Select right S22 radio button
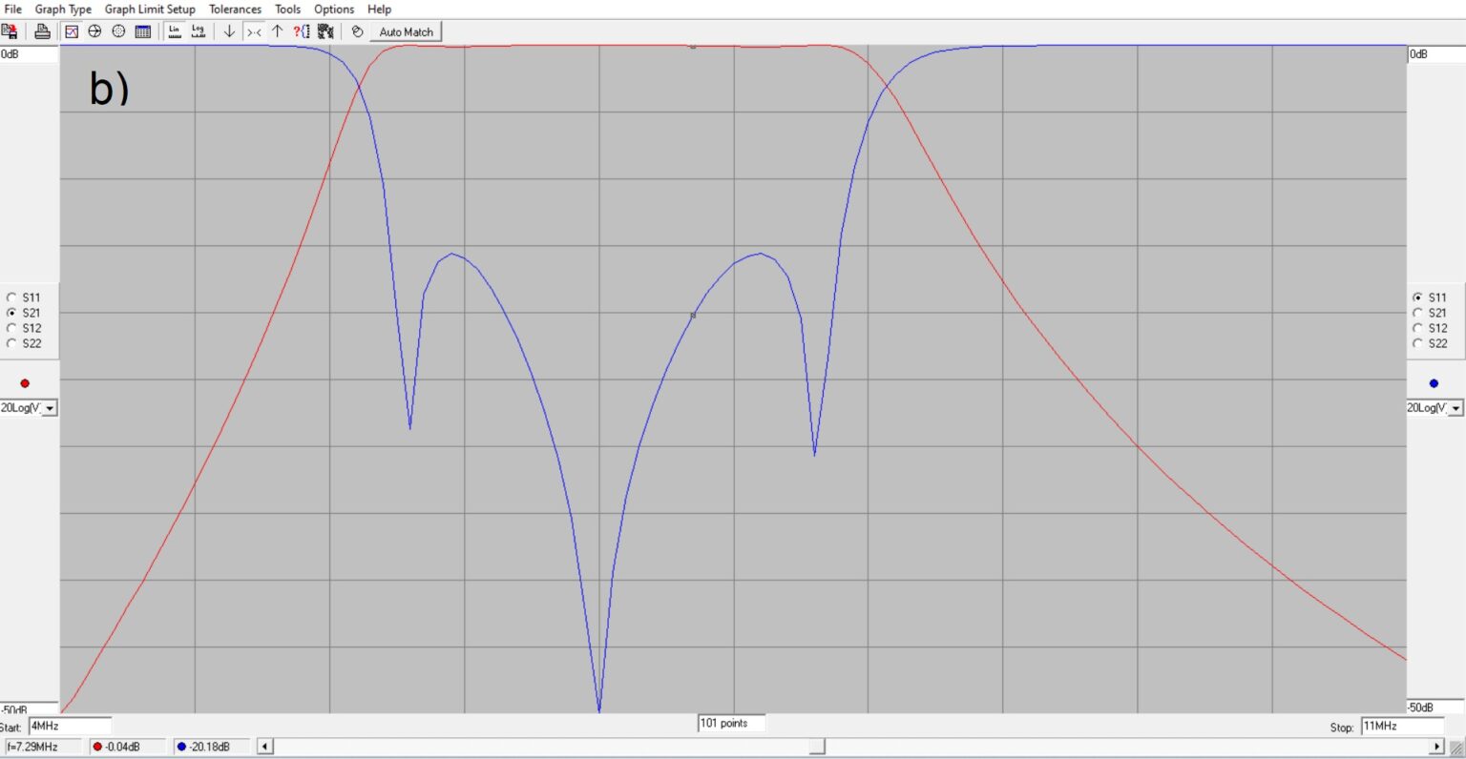This screenshot has width=1466, height=759. 1417,343
